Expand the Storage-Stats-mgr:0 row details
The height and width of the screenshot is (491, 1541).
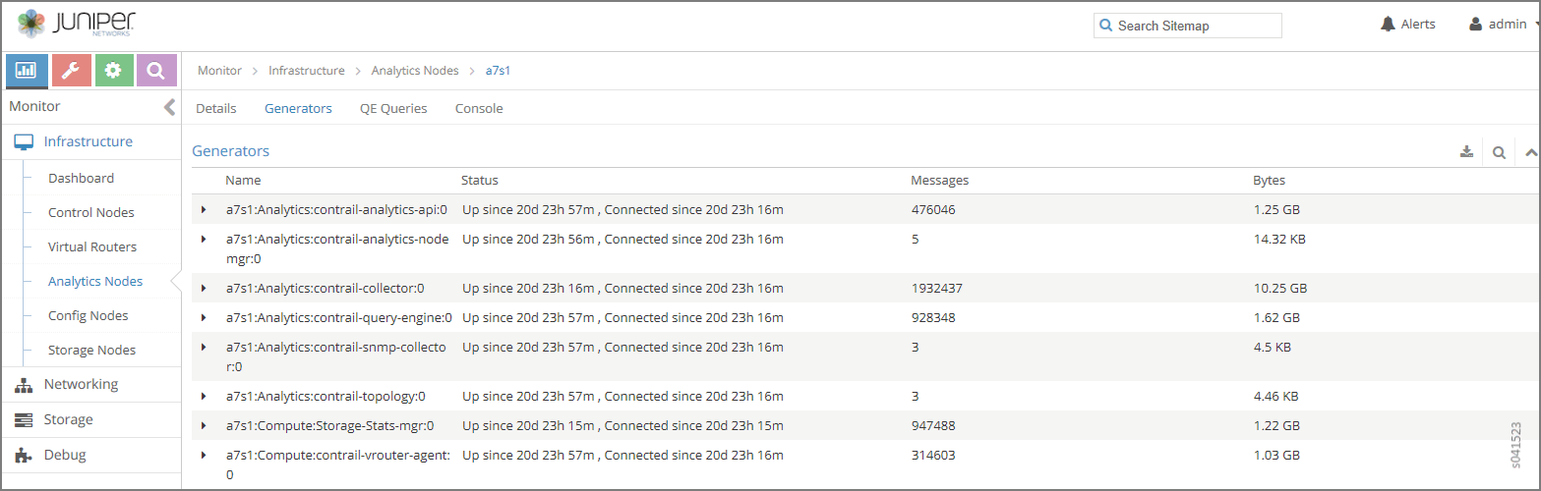[x=204, y=425]
